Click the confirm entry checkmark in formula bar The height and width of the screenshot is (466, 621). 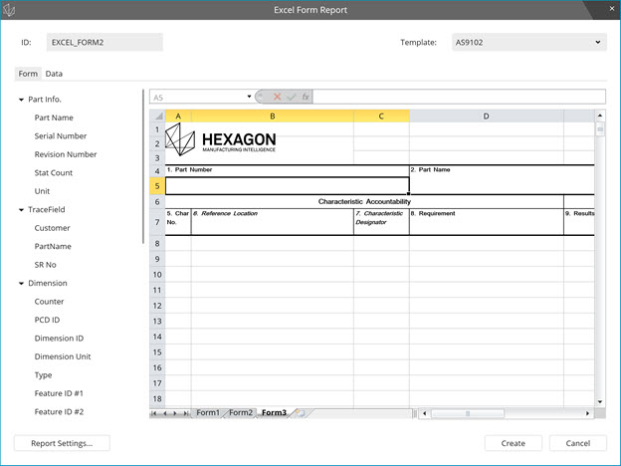click(x=292, y=98)
